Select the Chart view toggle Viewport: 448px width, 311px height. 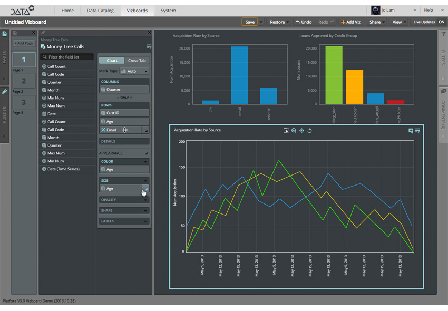(112, 61)
